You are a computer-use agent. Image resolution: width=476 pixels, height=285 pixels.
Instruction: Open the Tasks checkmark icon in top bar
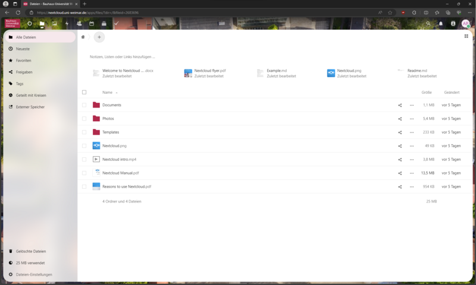(116, 23)
